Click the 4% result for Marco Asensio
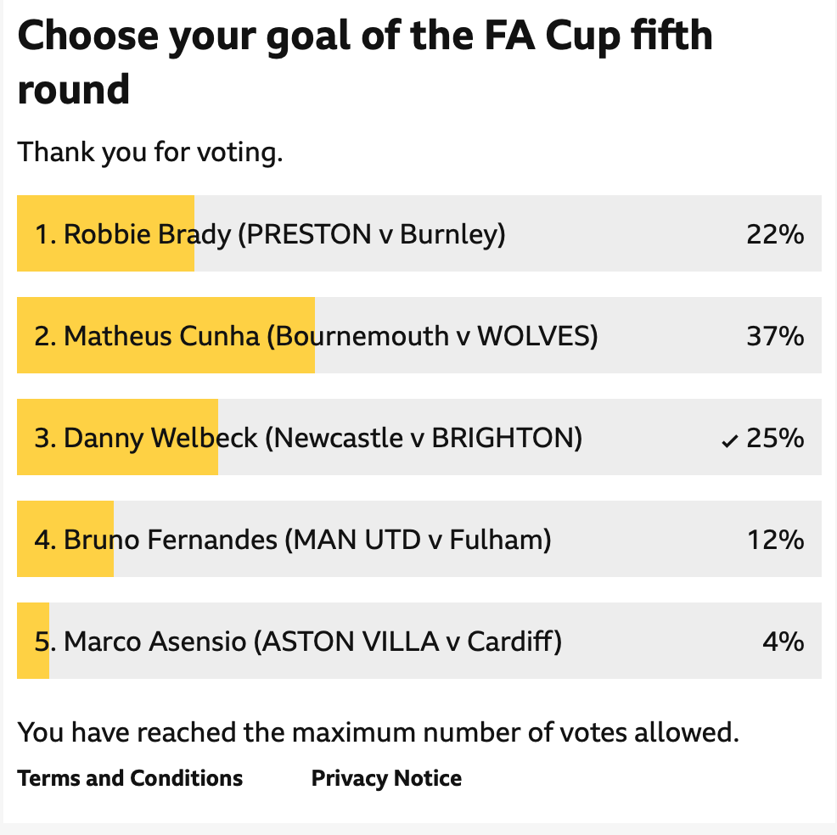 (x=783, y=642)
